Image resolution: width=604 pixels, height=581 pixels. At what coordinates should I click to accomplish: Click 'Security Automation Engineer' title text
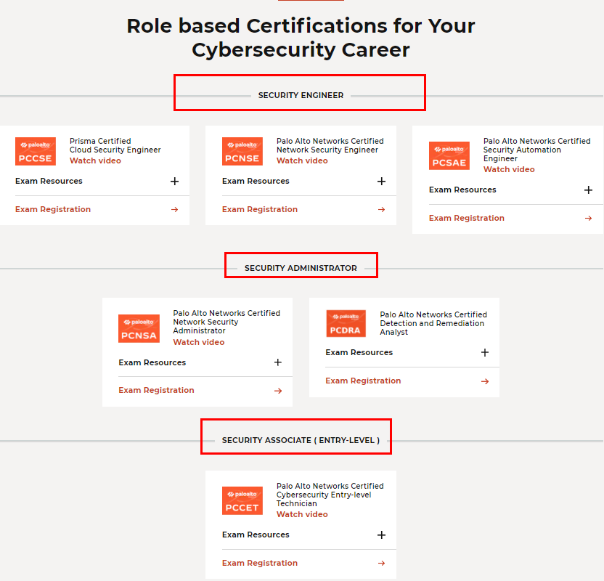pos(537,150)
